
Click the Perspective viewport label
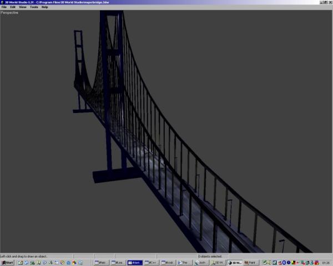click(9, 12)
